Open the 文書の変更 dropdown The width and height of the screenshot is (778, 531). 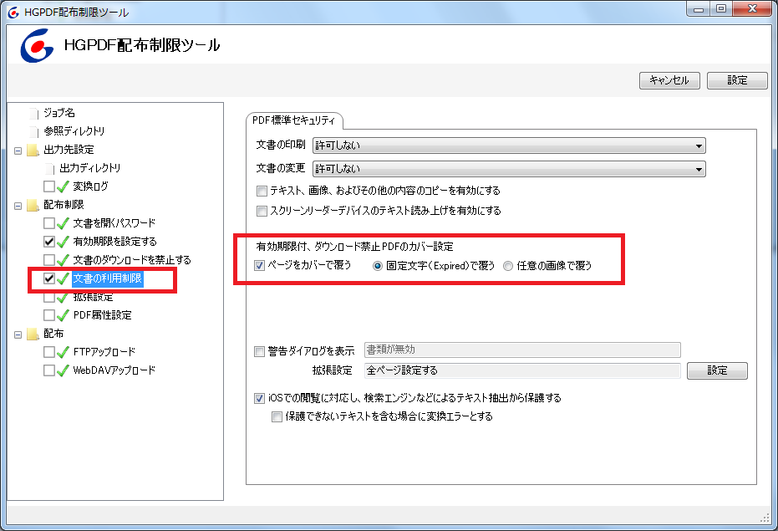(x=509, y=169)
